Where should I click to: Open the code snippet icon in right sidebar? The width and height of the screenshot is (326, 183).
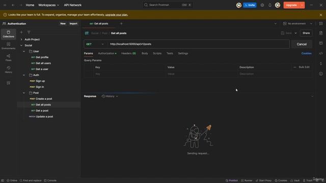(321, 53)
